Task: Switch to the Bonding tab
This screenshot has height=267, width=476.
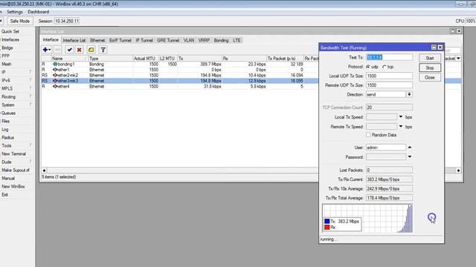Action: (x=222, y=40)
